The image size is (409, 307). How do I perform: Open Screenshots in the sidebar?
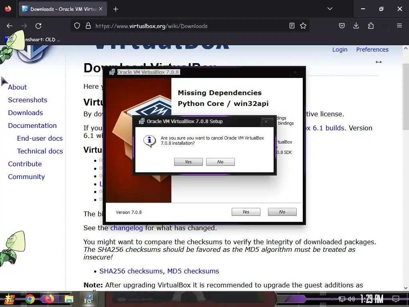point(28,100)
